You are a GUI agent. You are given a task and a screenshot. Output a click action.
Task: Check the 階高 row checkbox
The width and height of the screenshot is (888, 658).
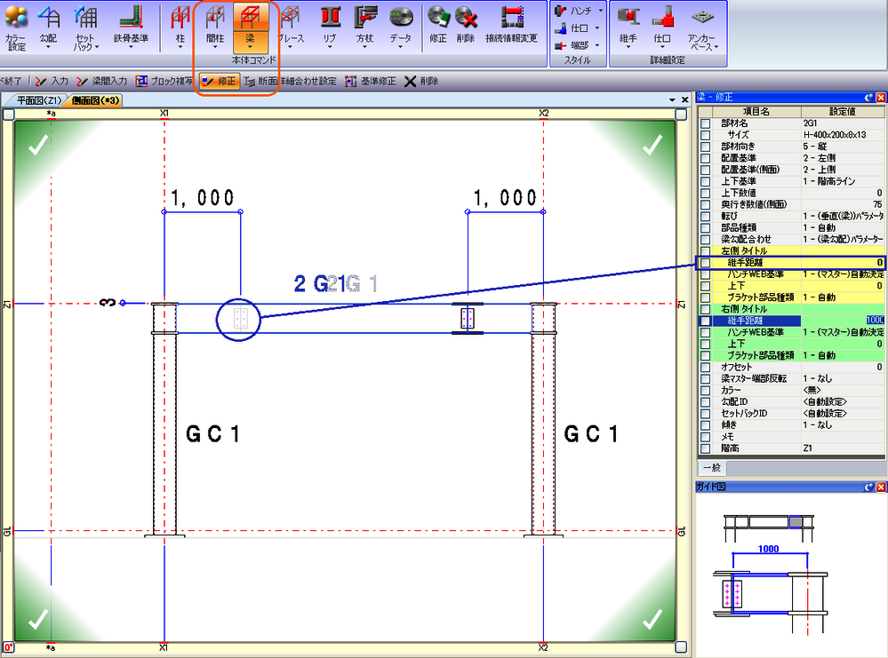(x=705, y=448)
